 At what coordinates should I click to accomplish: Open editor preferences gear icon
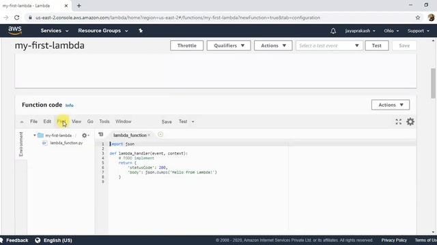pyautogui.click(x=410, y=122)
